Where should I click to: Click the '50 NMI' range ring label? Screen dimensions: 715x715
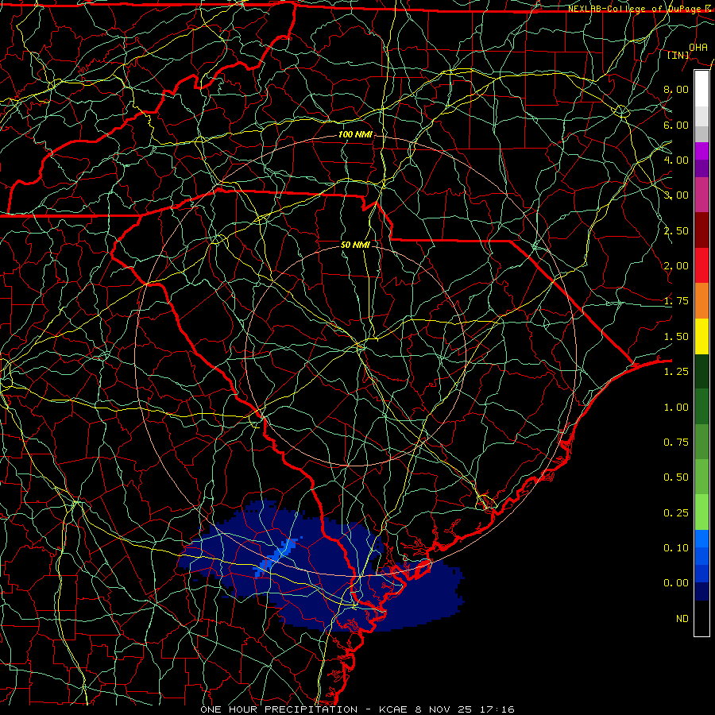point(355,245)
